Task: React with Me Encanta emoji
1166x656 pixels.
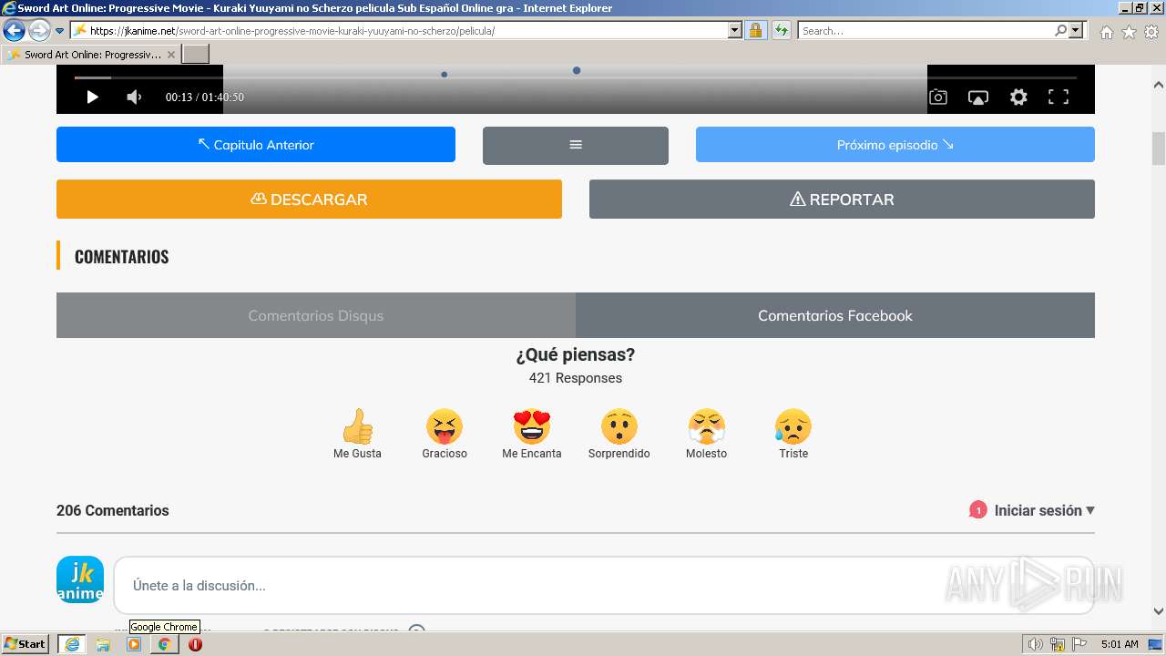Action: [x=532, y=434]
